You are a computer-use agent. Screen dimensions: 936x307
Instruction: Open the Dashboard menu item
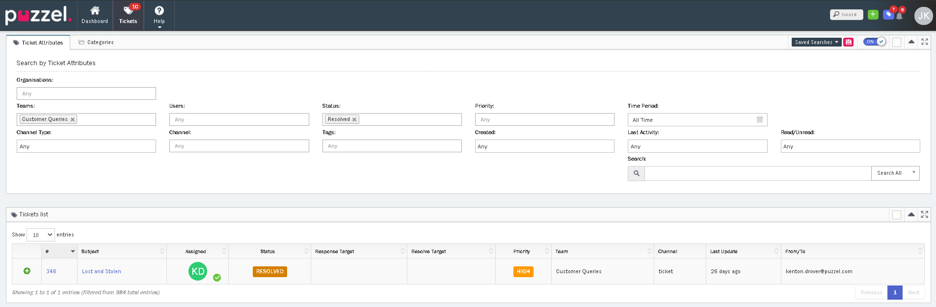(95, 15)
